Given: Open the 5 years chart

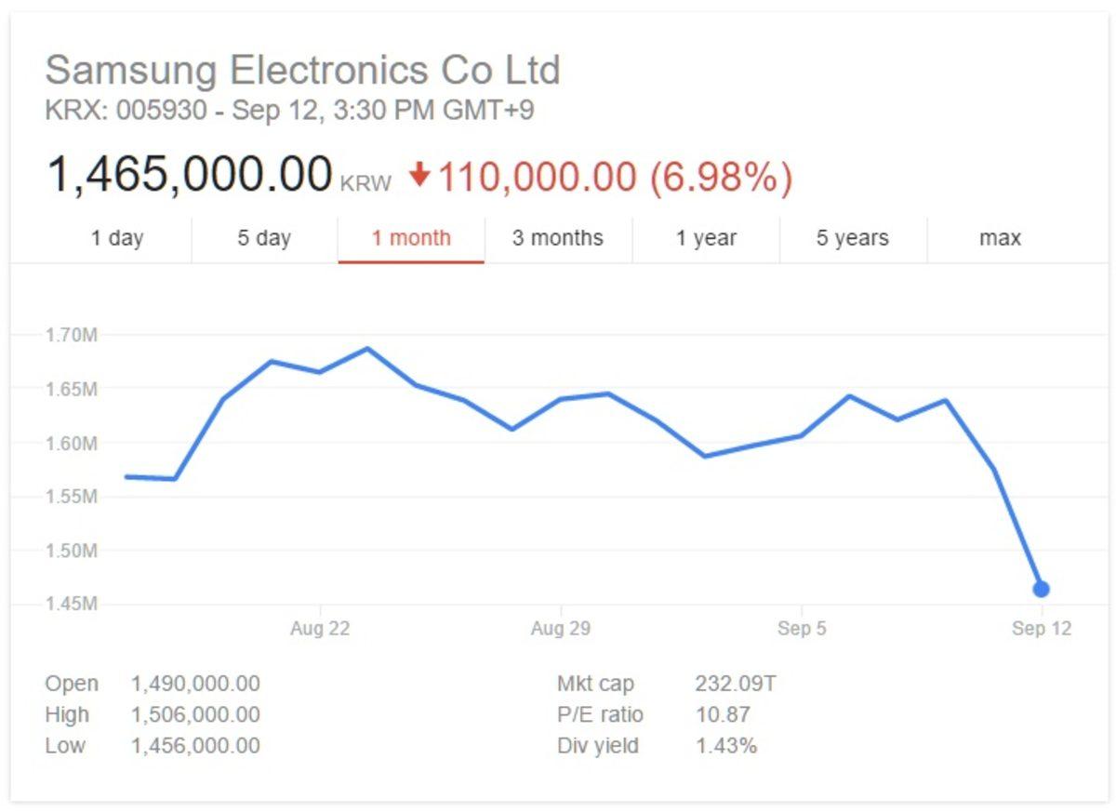Looking at the screenshot, I should click(852, 238).
